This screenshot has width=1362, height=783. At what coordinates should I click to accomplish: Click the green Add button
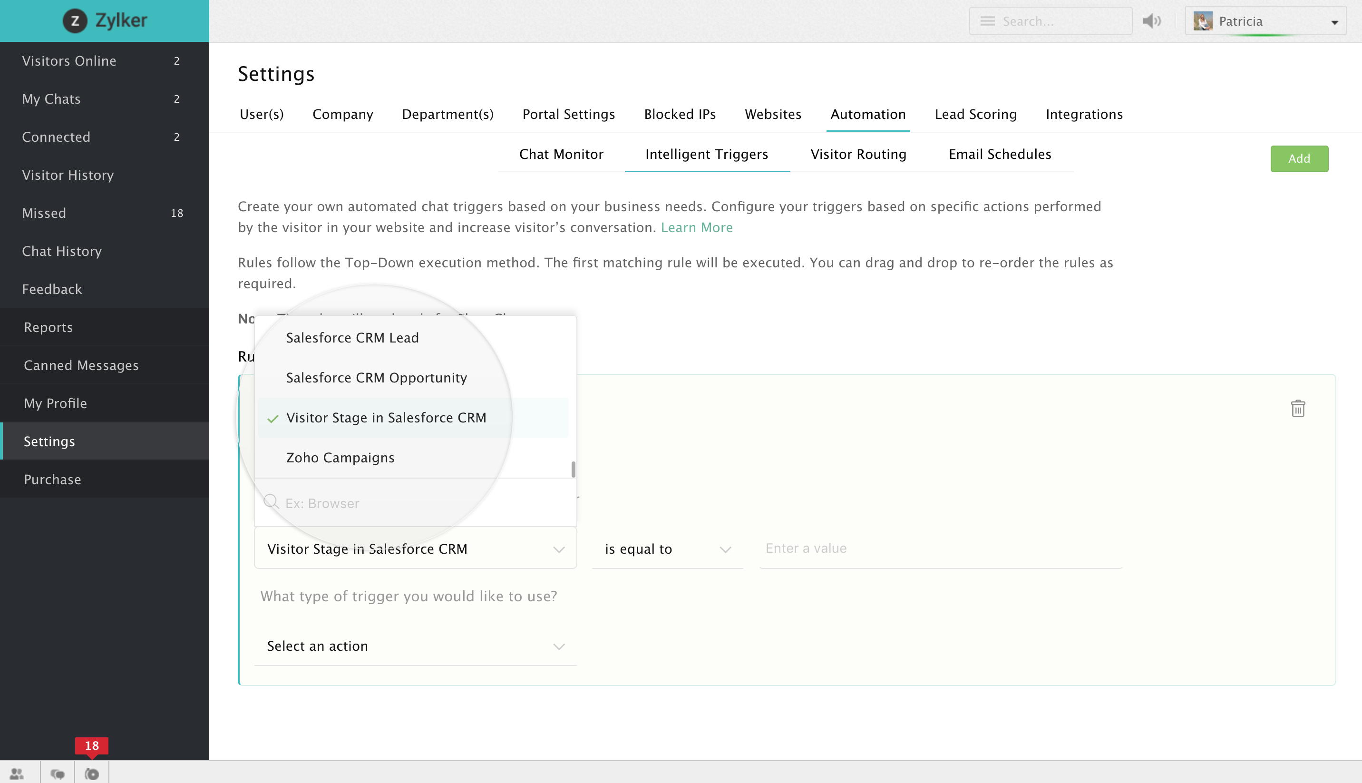point(1299,158)
